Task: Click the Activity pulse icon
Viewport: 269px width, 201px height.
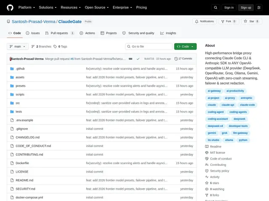Action: coord(207,177)
